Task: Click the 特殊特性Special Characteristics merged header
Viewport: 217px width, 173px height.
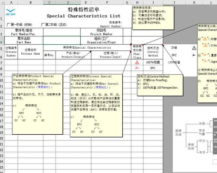Action: pyautogui.click(x=87, y=48)
